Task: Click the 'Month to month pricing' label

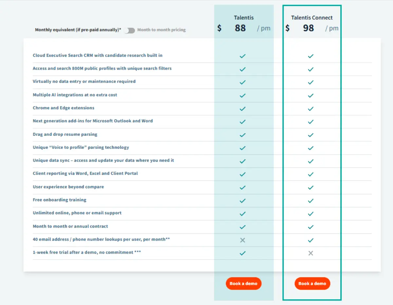Action: point(161,30)
